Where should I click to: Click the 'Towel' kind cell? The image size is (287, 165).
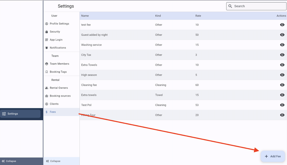(159, 95)
